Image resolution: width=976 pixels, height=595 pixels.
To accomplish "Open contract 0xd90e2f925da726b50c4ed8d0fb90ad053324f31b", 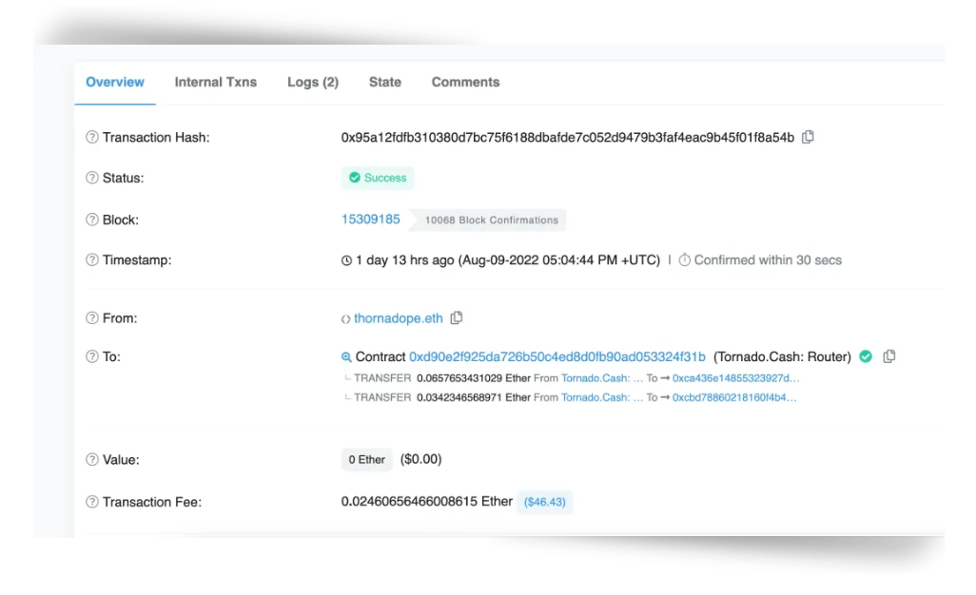I will click(557, 356).
